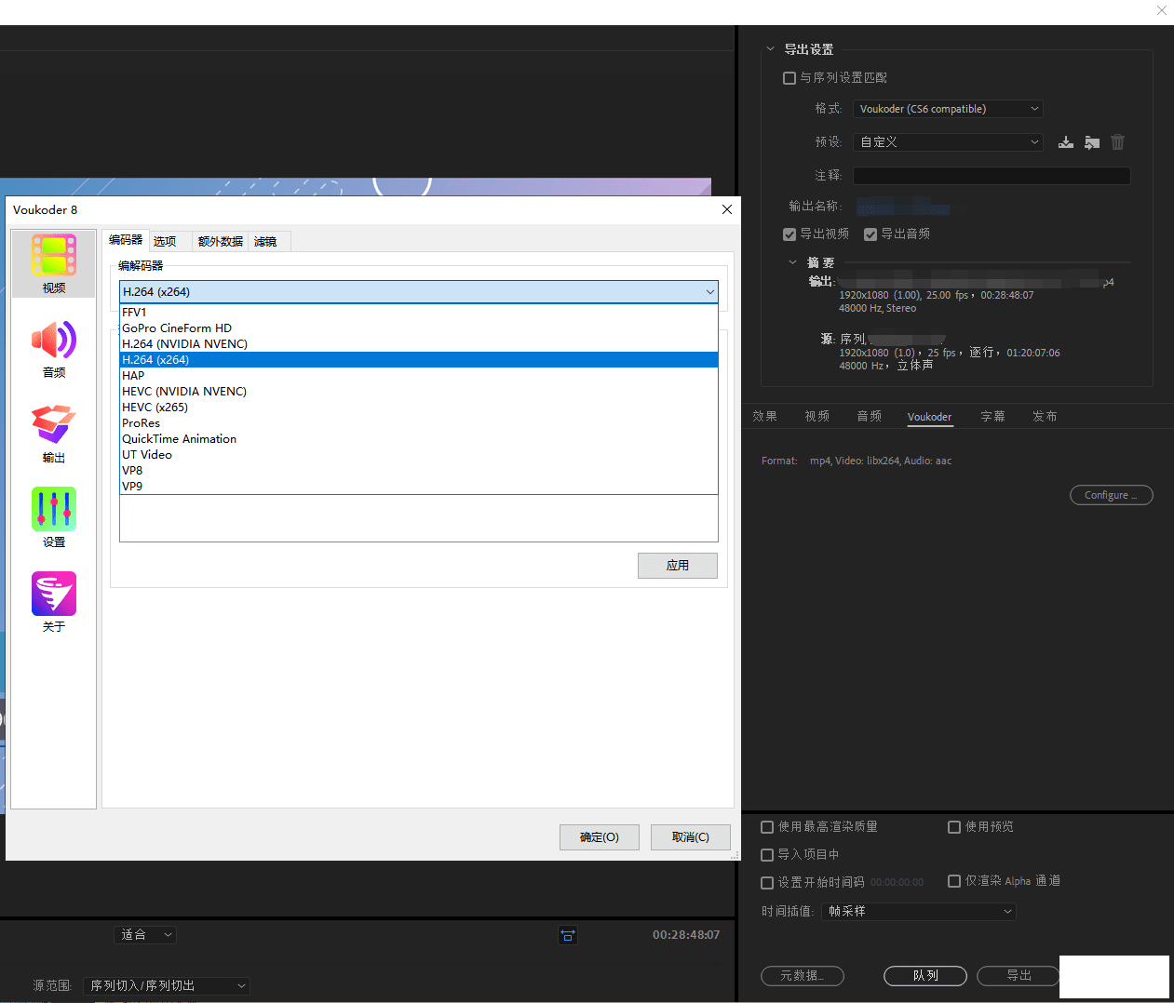Click the delete preset trash icon

(x=1118, y=142)
